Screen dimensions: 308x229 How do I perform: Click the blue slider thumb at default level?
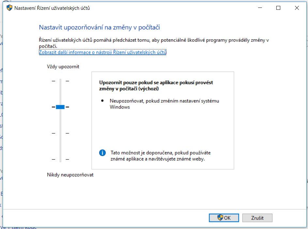coord(60,107)
